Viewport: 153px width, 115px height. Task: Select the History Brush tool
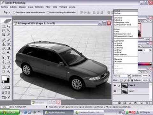9,44
